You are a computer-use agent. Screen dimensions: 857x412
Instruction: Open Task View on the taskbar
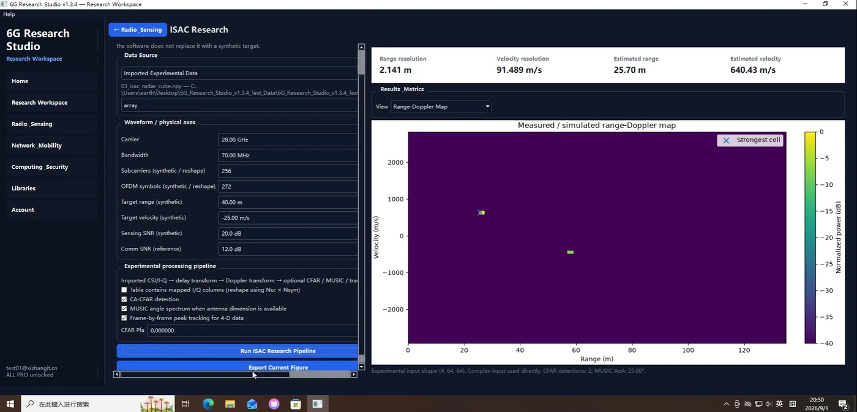[x=185, y=404]
